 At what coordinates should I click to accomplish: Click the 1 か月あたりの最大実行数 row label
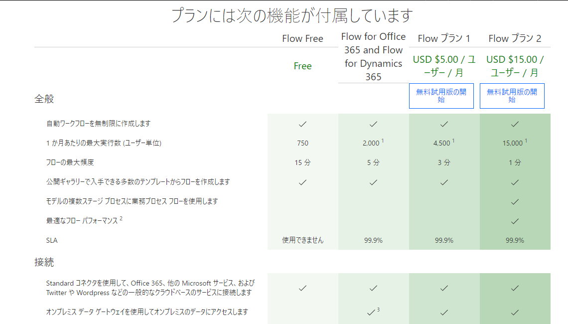pyautogui.click(x=104, y=143)
